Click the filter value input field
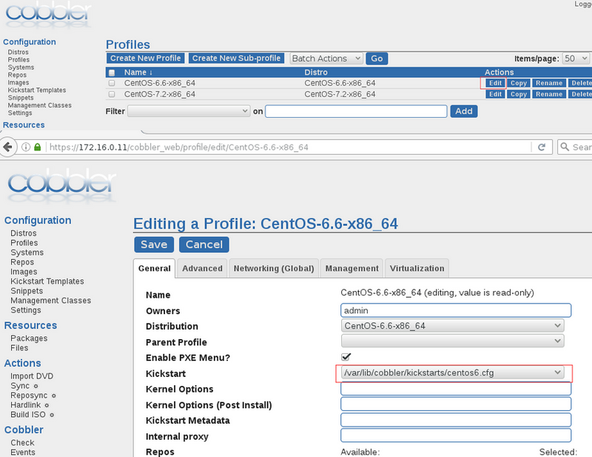Image resolution: width=592 pixels, height=457 pixels. 356,111
